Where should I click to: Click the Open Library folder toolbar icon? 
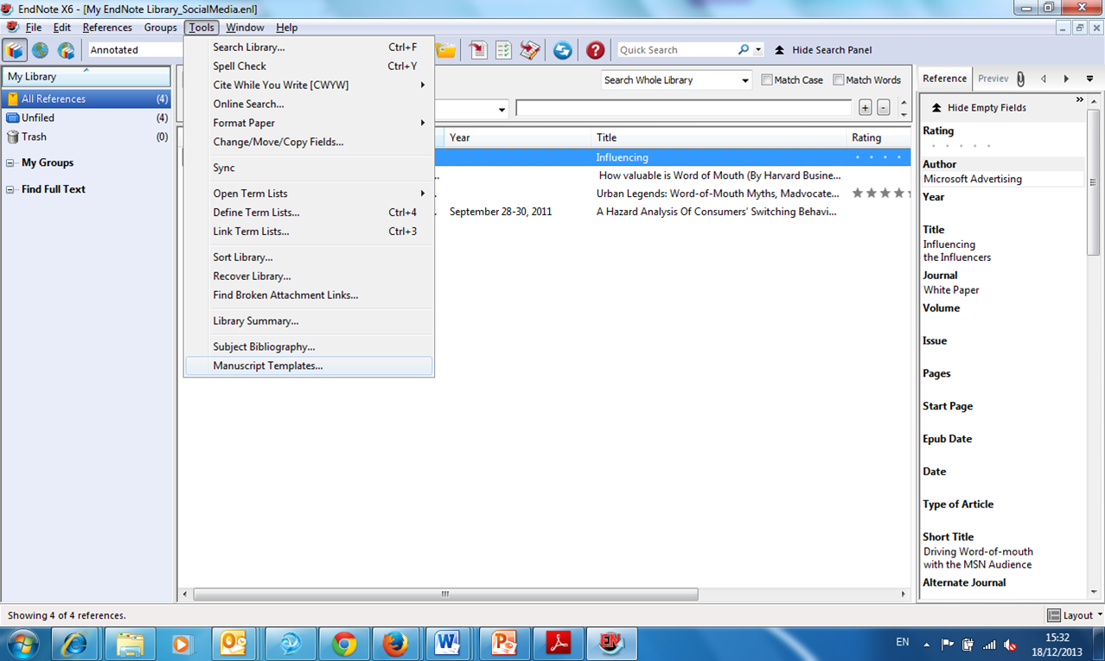(445, 50)
